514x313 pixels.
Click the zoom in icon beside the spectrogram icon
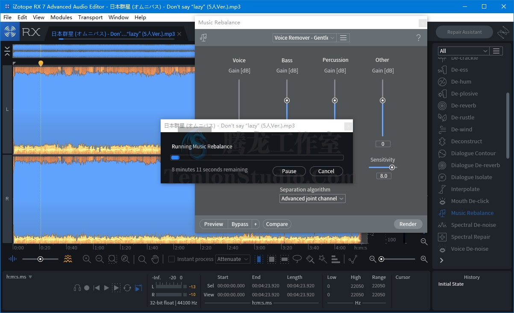pyautogui.click(x=87, y=259)
